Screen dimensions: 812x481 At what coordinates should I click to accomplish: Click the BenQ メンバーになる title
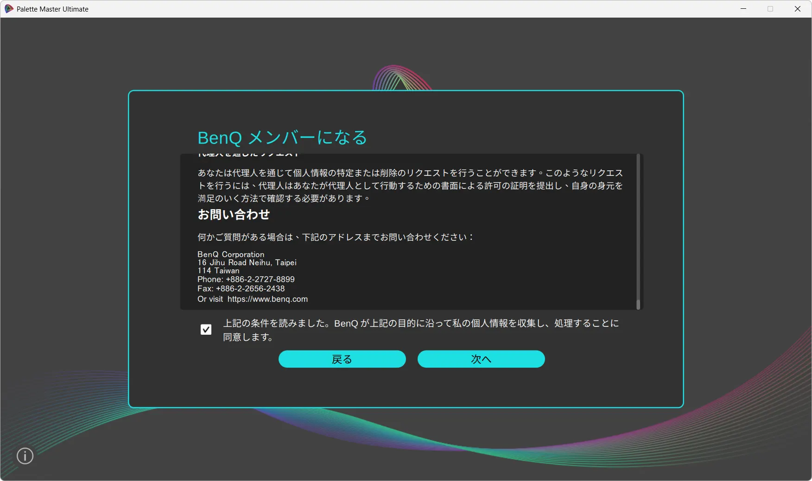pos(282,137)
